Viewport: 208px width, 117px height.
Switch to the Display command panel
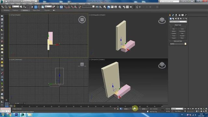pos(183,15)
